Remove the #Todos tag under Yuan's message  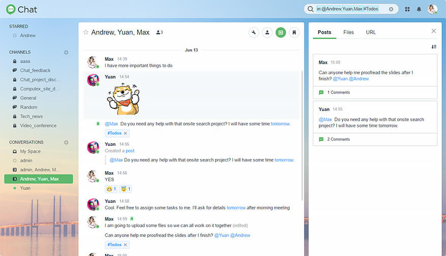[126, 133]
